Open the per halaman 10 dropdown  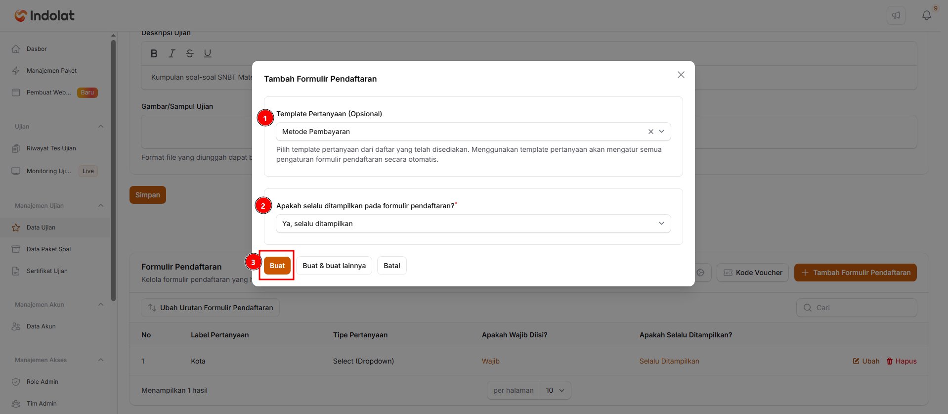556,390
